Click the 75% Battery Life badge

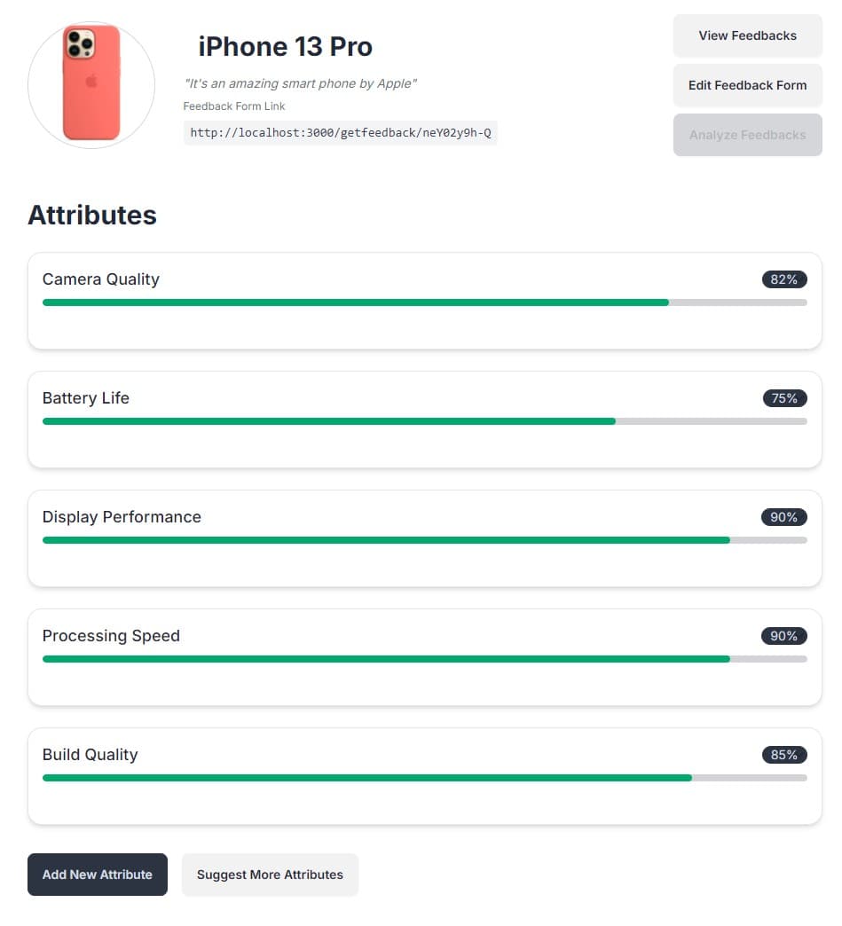click(784, 398)
